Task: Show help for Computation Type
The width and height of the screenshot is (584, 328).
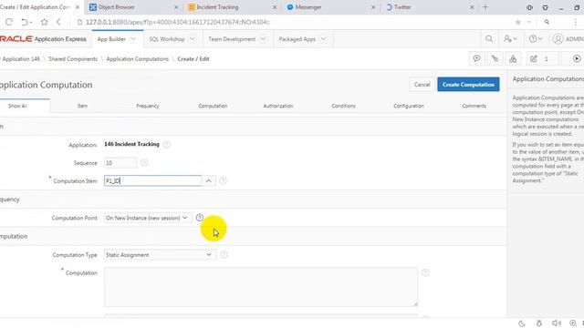Action: click(x=224, y=255)
